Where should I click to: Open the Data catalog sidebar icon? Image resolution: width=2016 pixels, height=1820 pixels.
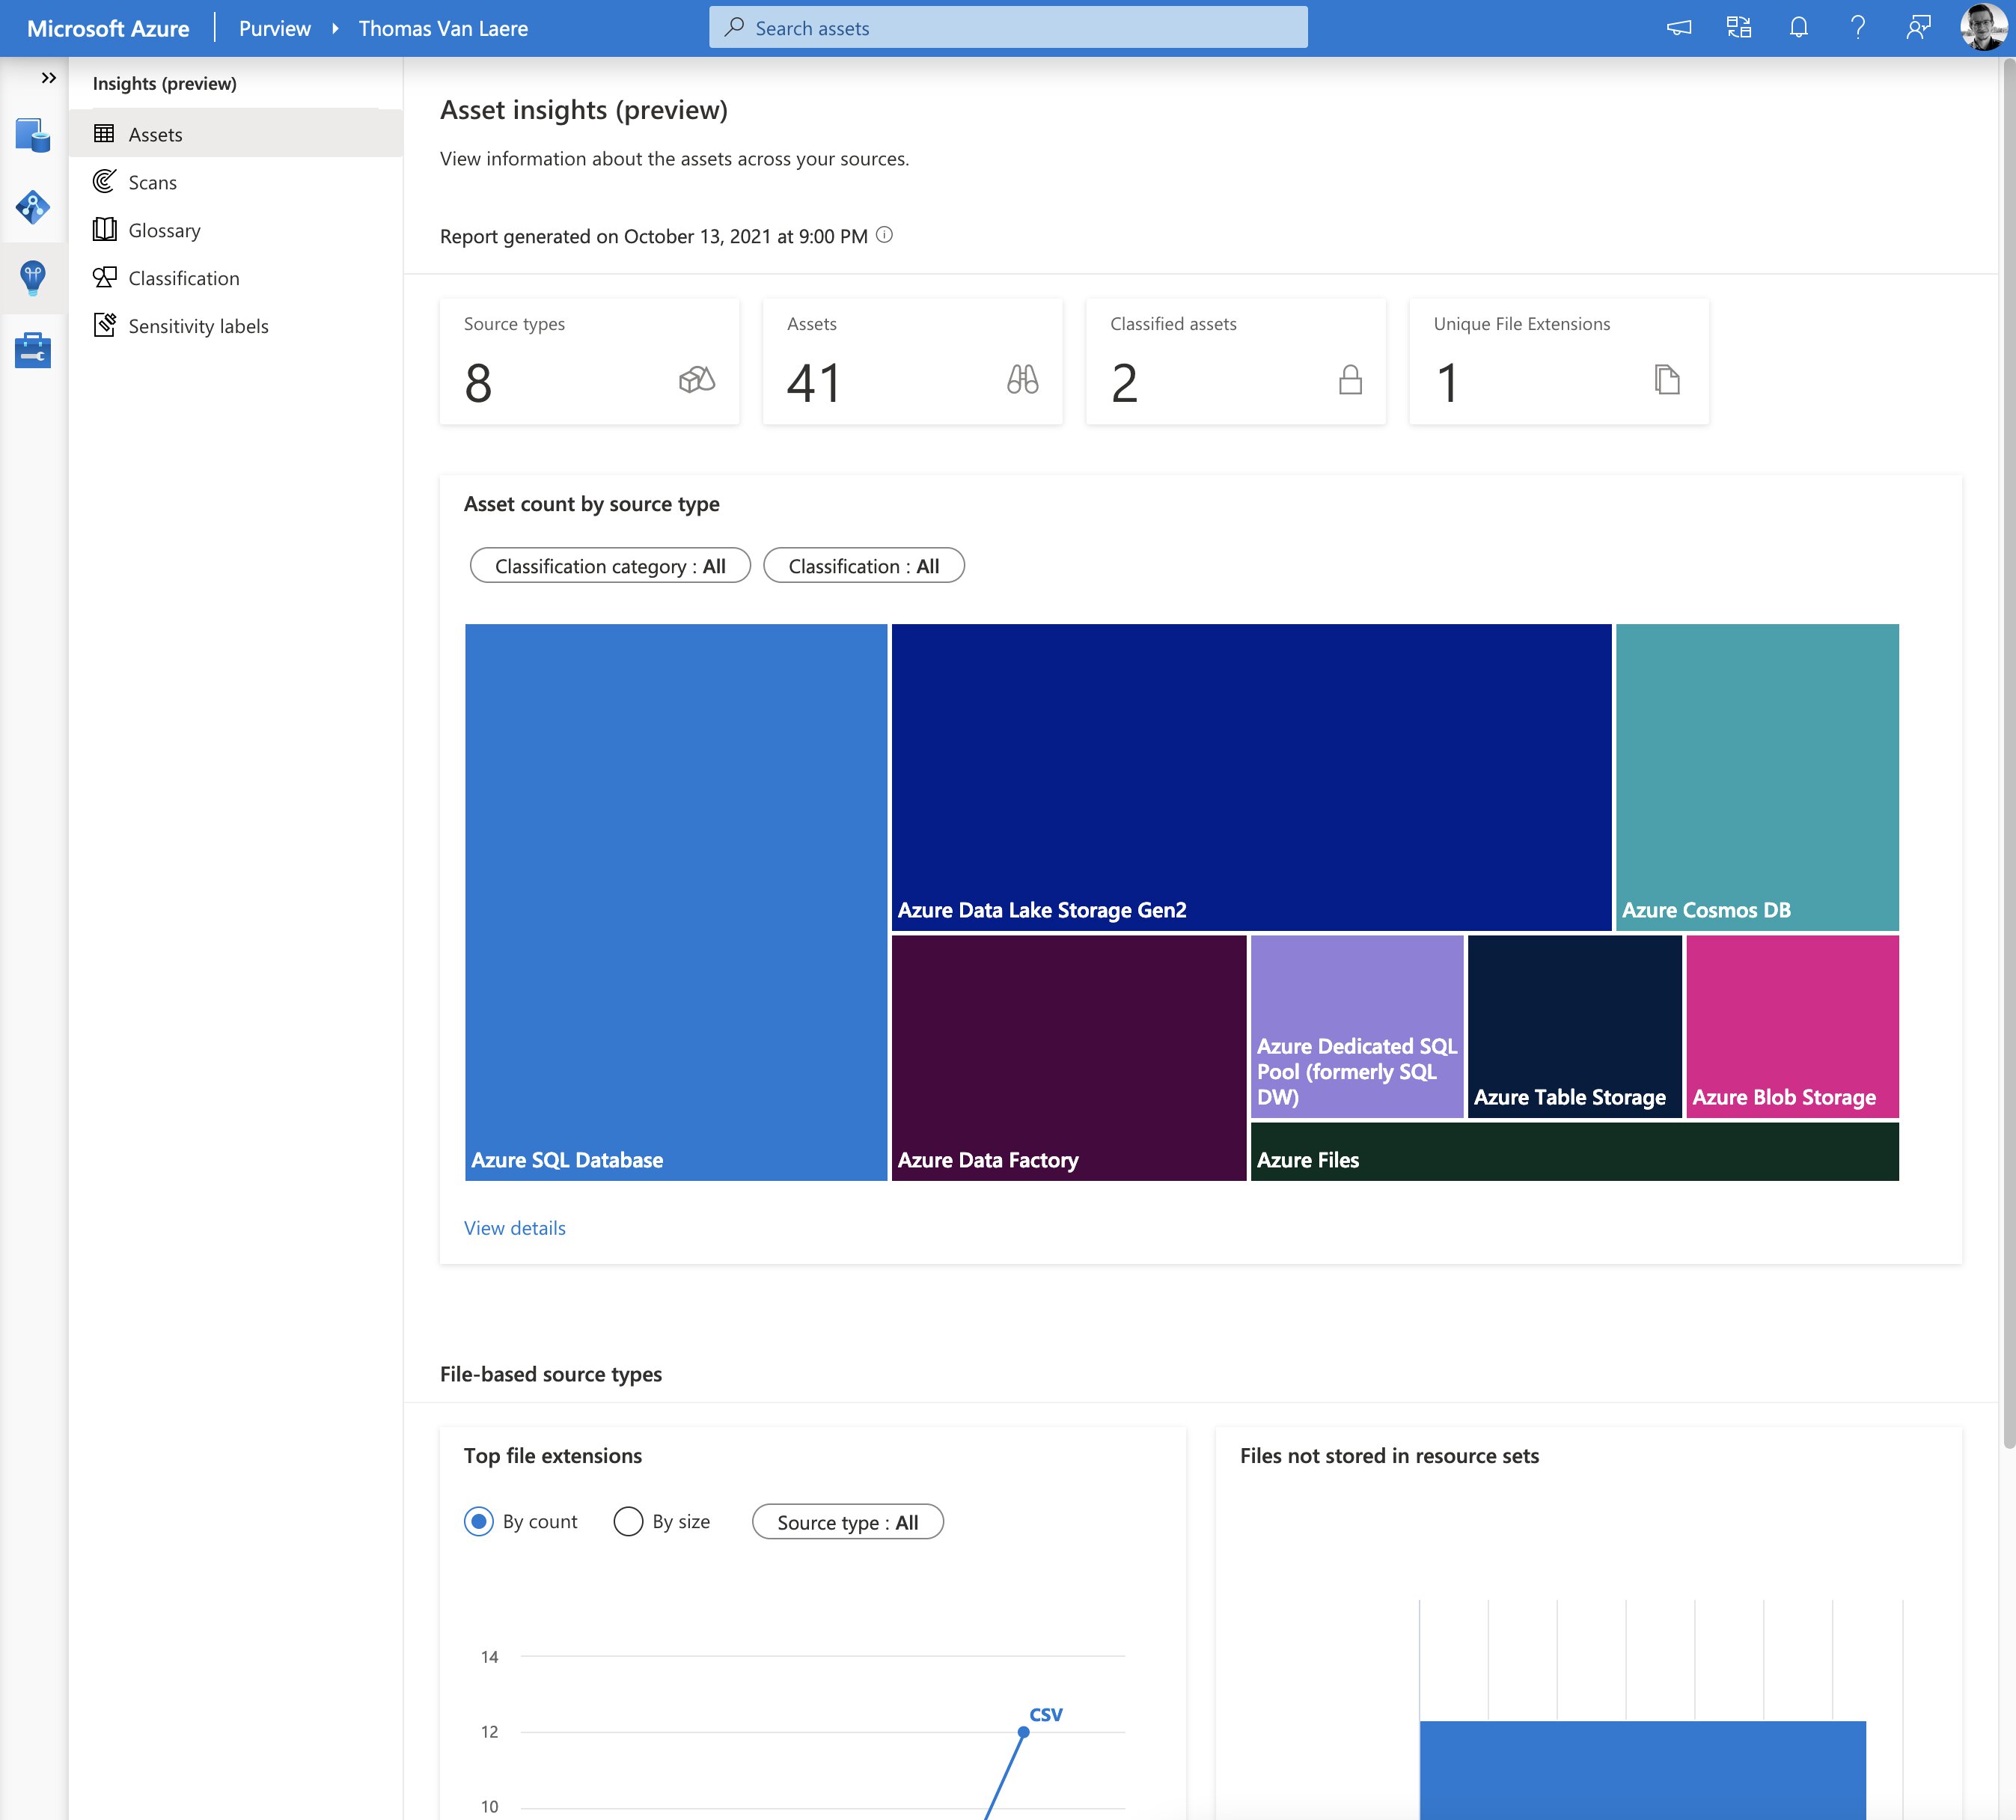(x=33, y=135)
